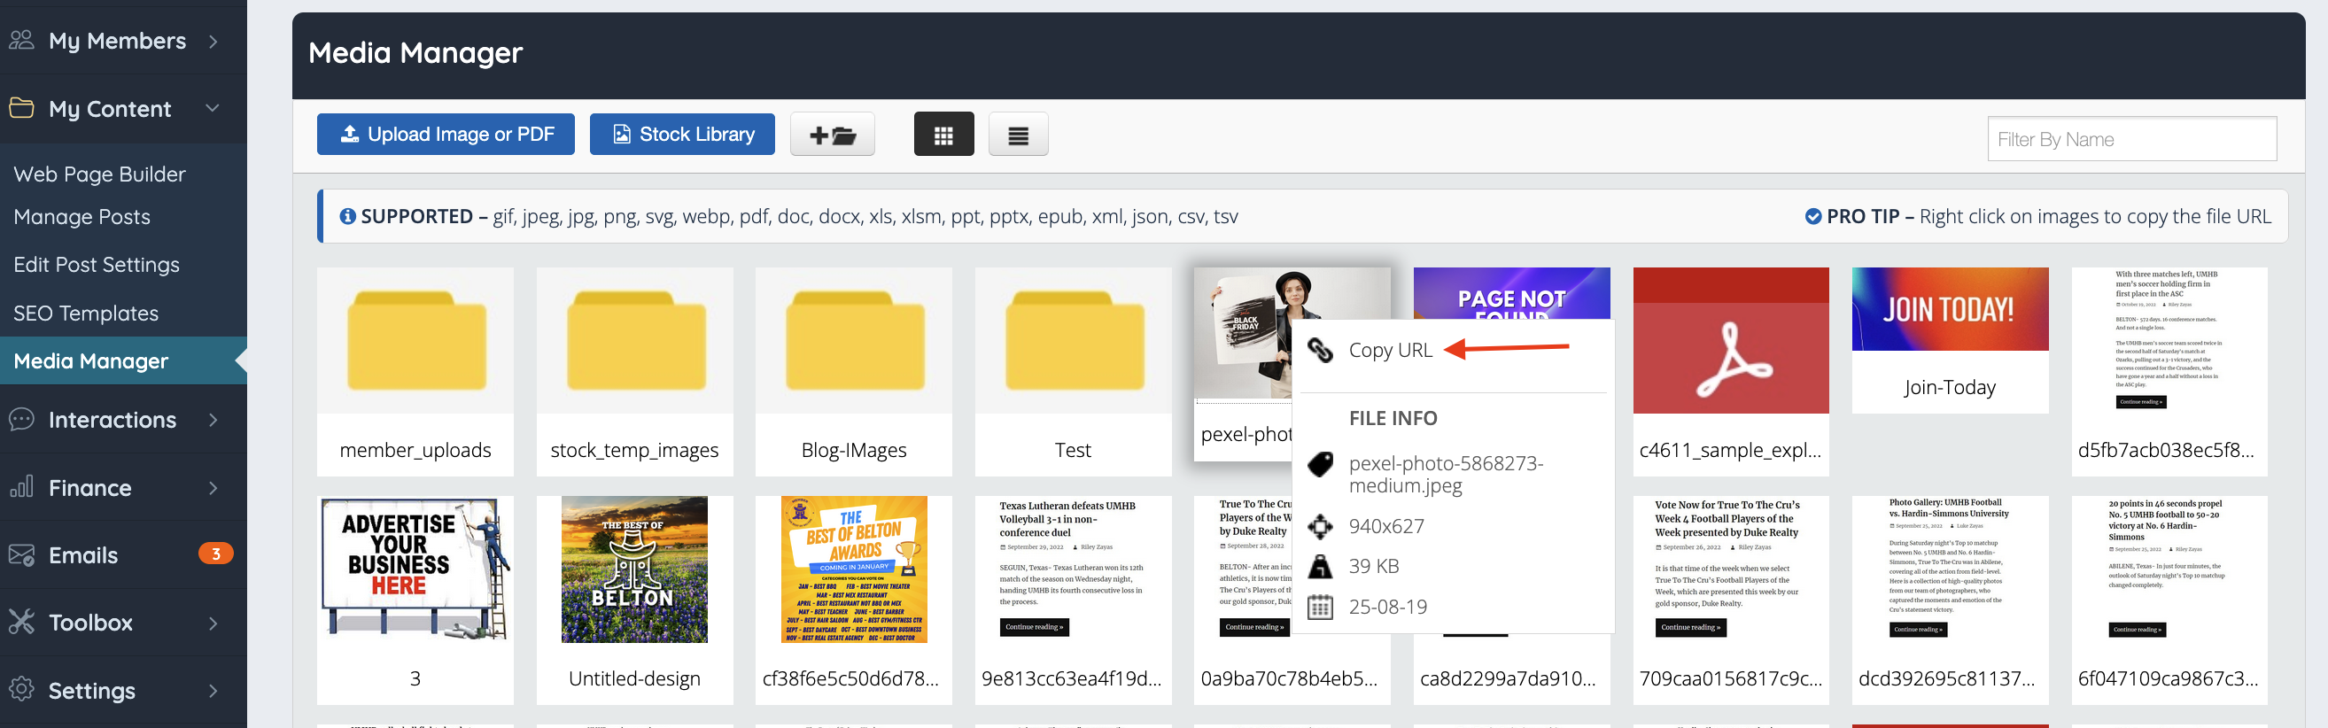2328x728 pixels.
Task: Open Edit Post Settings
Action: click(x=97, y=265)
